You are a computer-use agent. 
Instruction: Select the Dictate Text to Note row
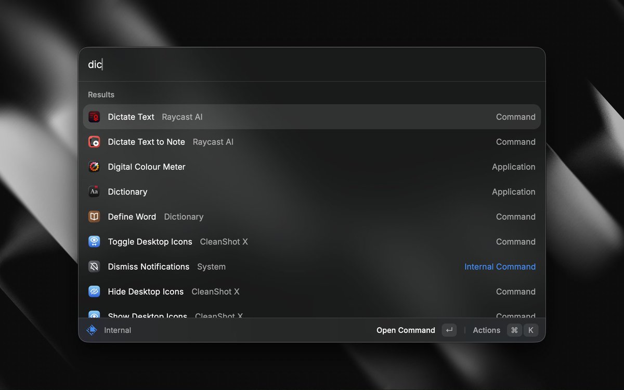click(312, 142)
